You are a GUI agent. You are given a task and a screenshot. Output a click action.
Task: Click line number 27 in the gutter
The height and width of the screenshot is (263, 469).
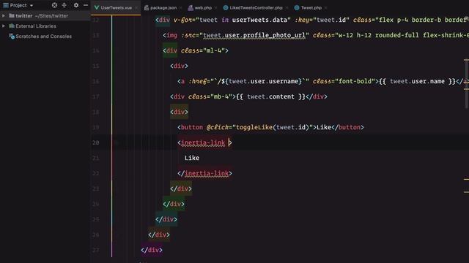pyautogui.click(x=96, y=250)
